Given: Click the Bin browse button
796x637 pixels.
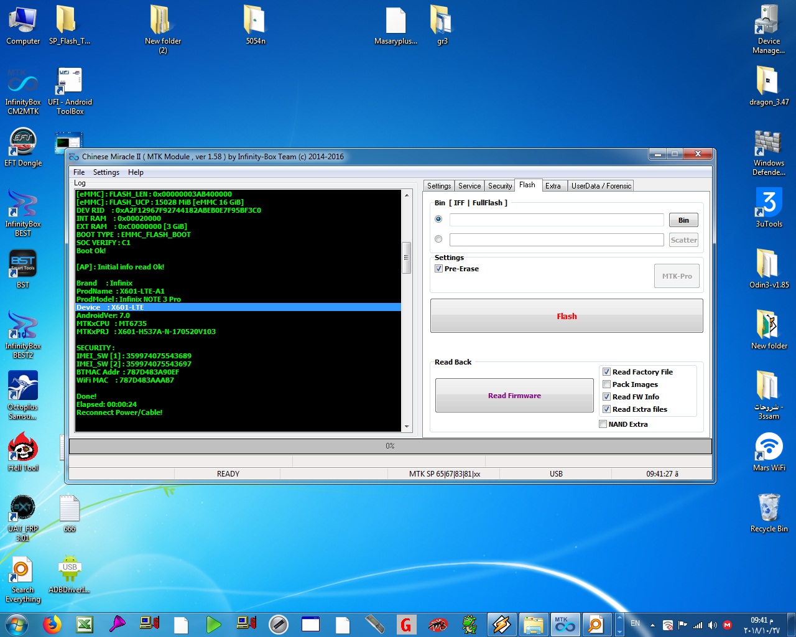Looking at the screenshot, I should (x=683, y=220).
